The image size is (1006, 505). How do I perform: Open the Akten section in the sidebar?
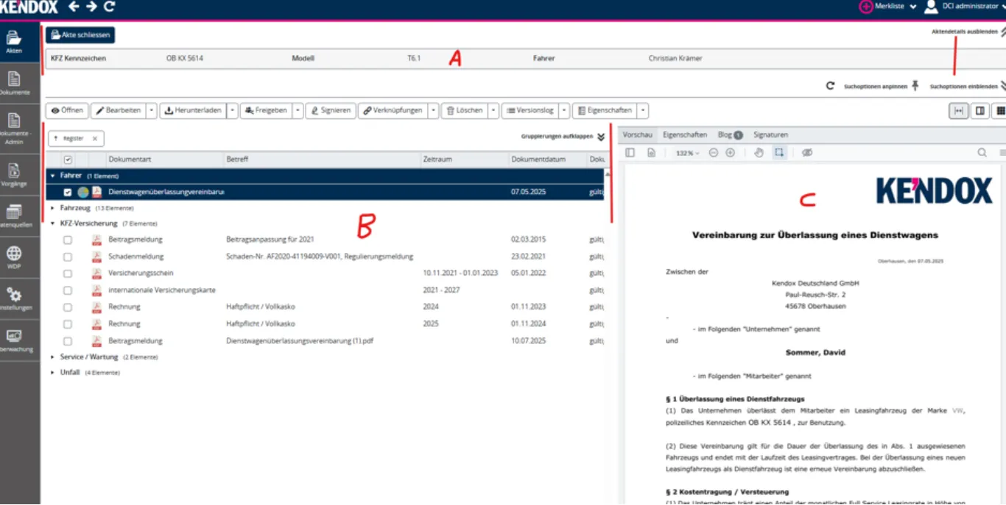[14, 42]
